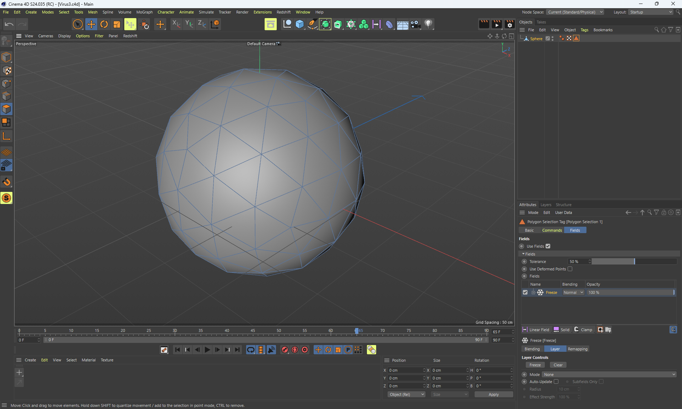Open the MoGraph menu
682x409 pixels.
[144, 12]
